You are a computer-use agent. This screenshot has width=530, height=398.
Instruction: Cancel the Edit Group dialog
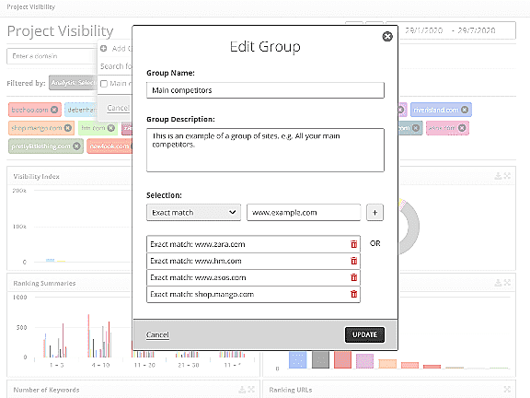click(x=157, y=334)
